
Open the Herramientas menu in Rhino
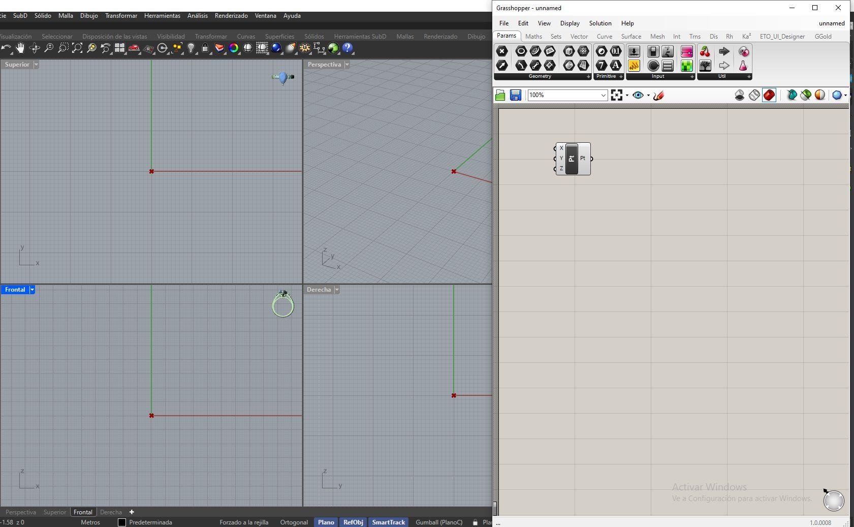coord(162,16)
